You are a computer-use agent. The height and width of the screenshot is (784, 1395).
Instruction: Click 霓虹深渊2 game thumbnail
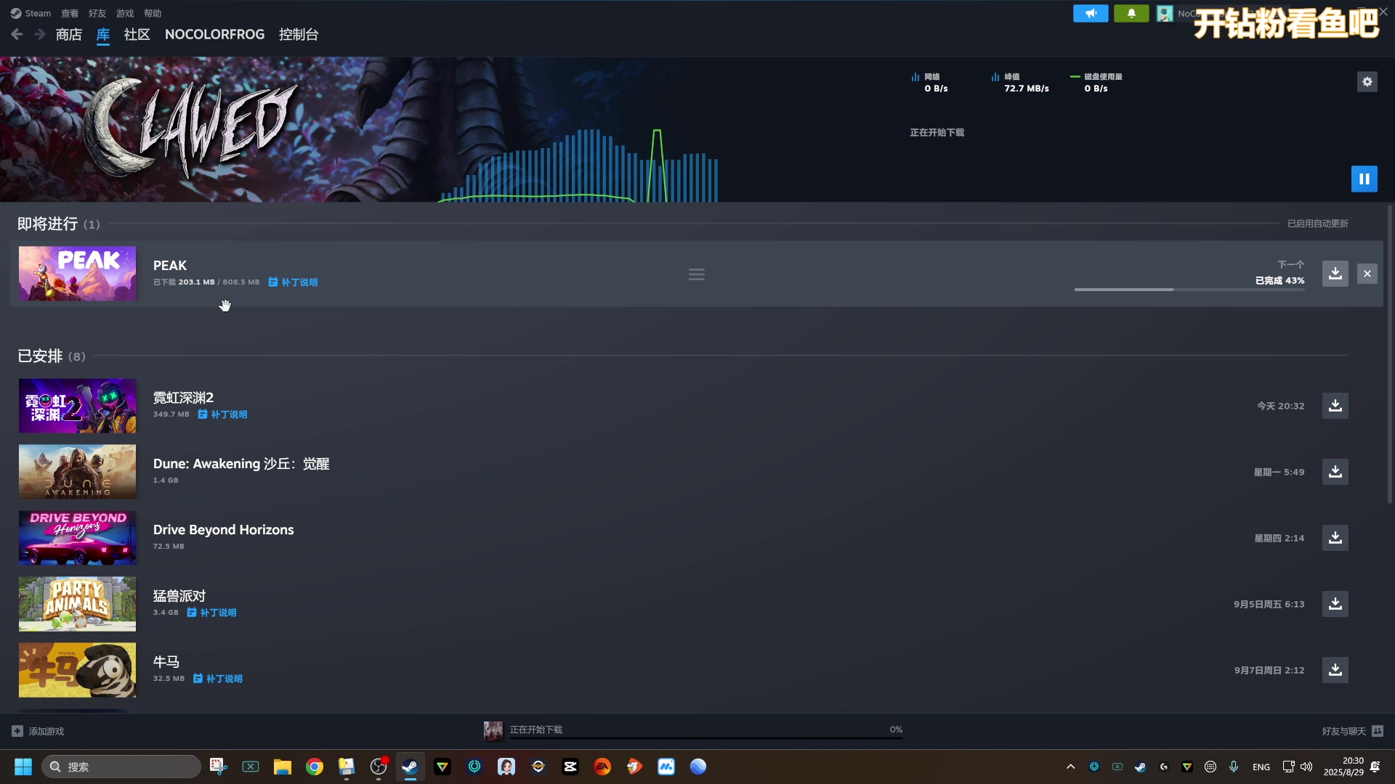pos(77,406)
